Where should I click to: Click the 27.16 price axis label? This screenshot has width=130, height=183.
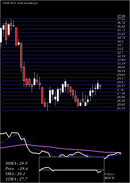point(121,94)
